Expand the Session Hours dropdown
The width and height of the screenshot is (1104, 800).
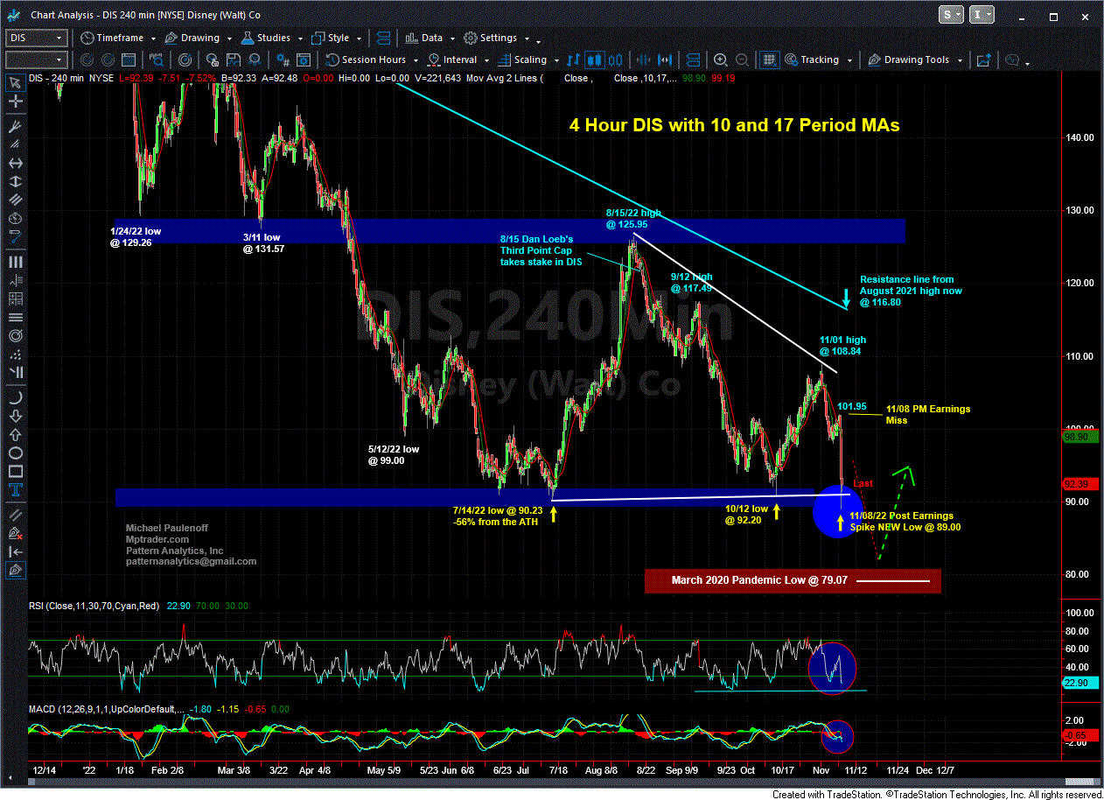click(415, 60)
